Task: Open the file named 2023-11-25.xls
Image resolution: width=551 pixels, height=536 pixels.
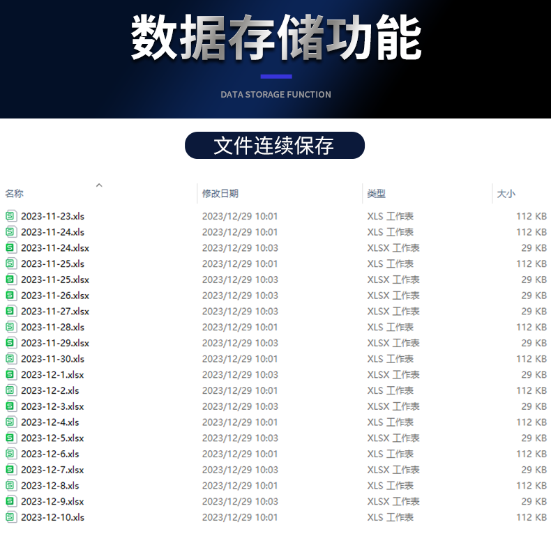Action: point(52,263)
